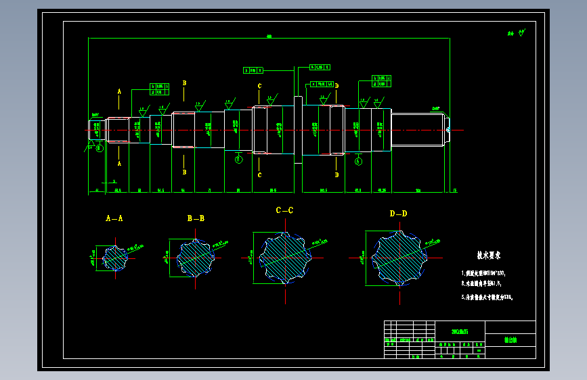Pick the tall flange collar on the shaft
Viewport: 587px width, 380px height.
298,130
